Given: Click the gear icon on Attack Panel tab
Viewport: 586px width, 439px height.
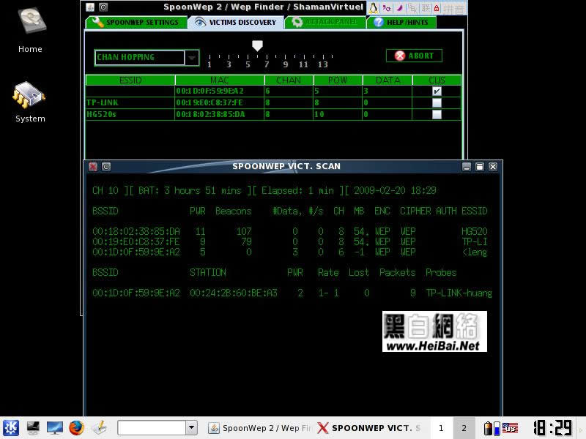Looking at the screenshot, I should [297, 23].
